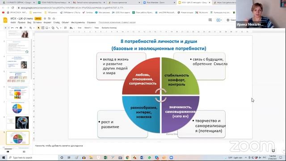
Task: Click the redo arrow in toolbar
Action: coord(17,28)
